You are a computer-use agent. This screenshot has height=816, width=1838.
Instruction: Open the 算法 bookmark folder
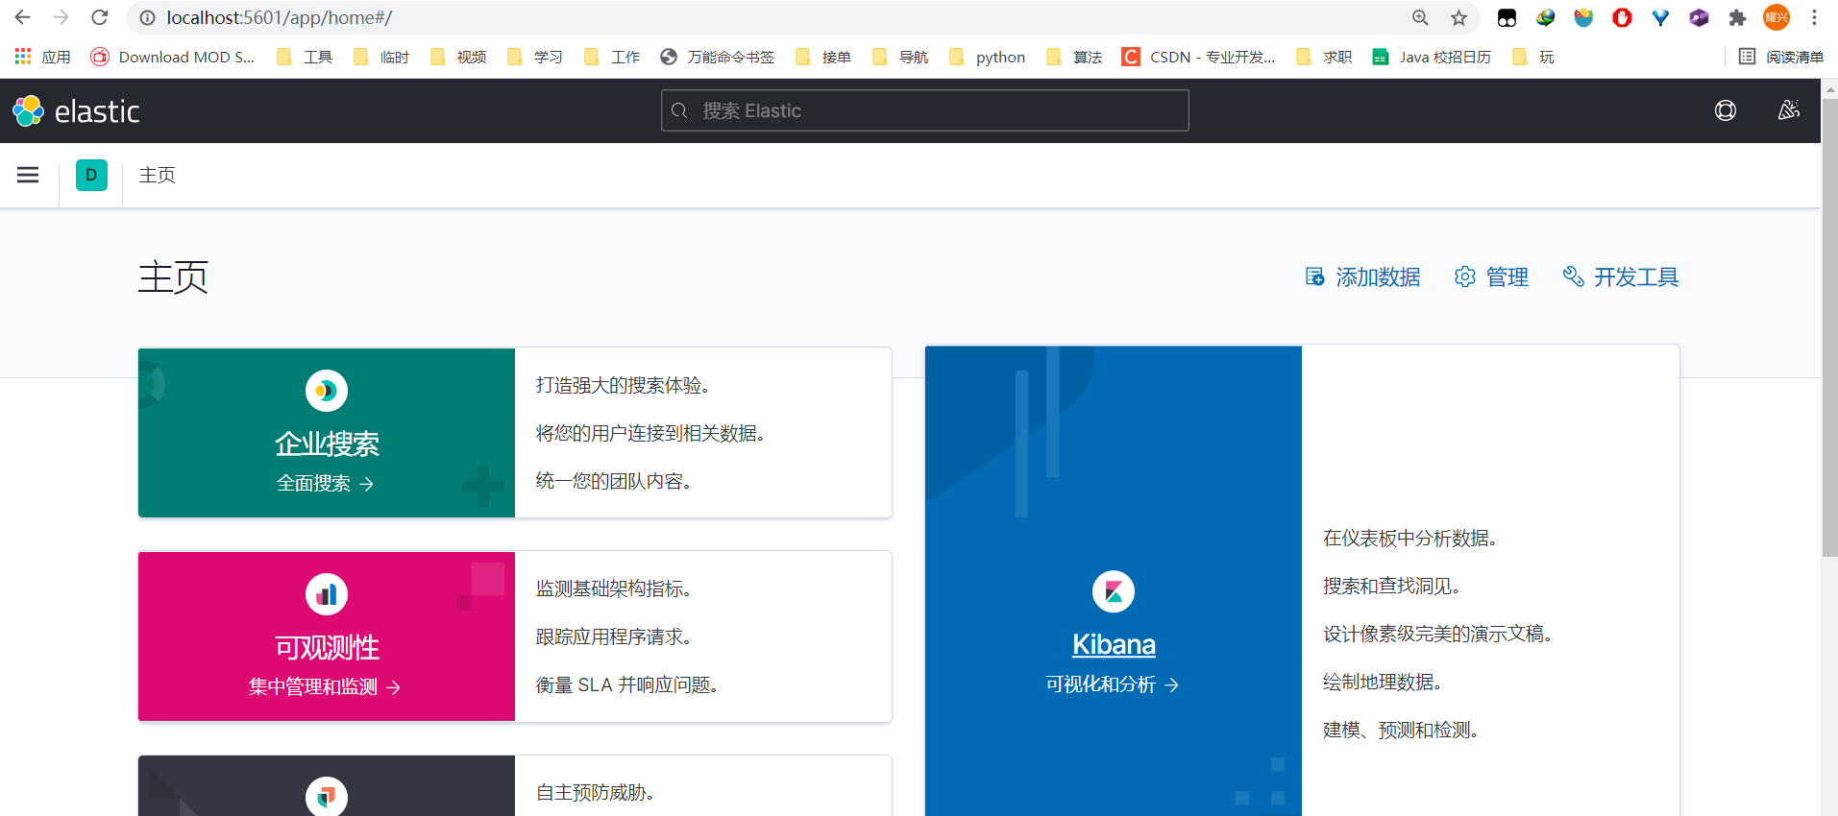tap(1074, 57)
